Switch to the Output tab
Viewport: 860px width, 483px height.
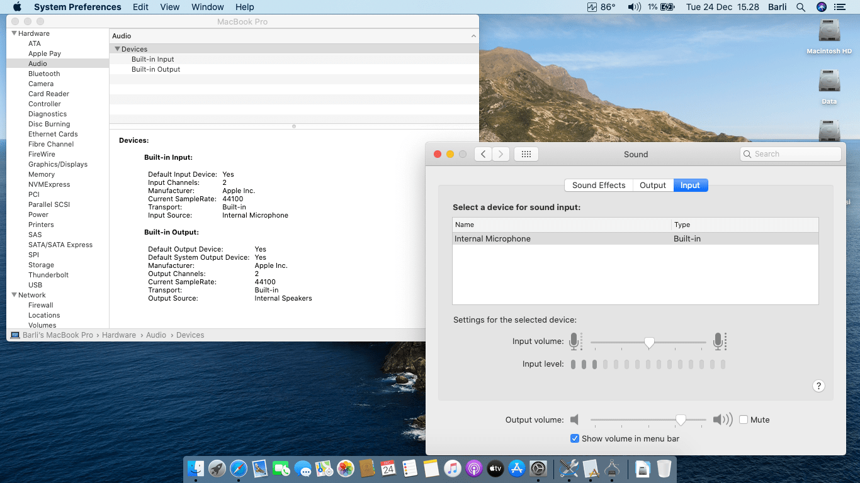652,185
